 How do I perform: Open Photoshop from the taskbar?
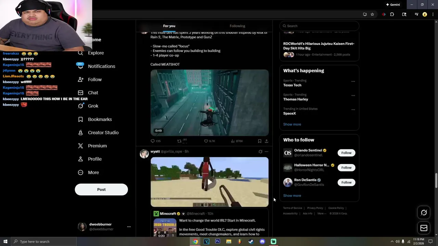point(218,242)
